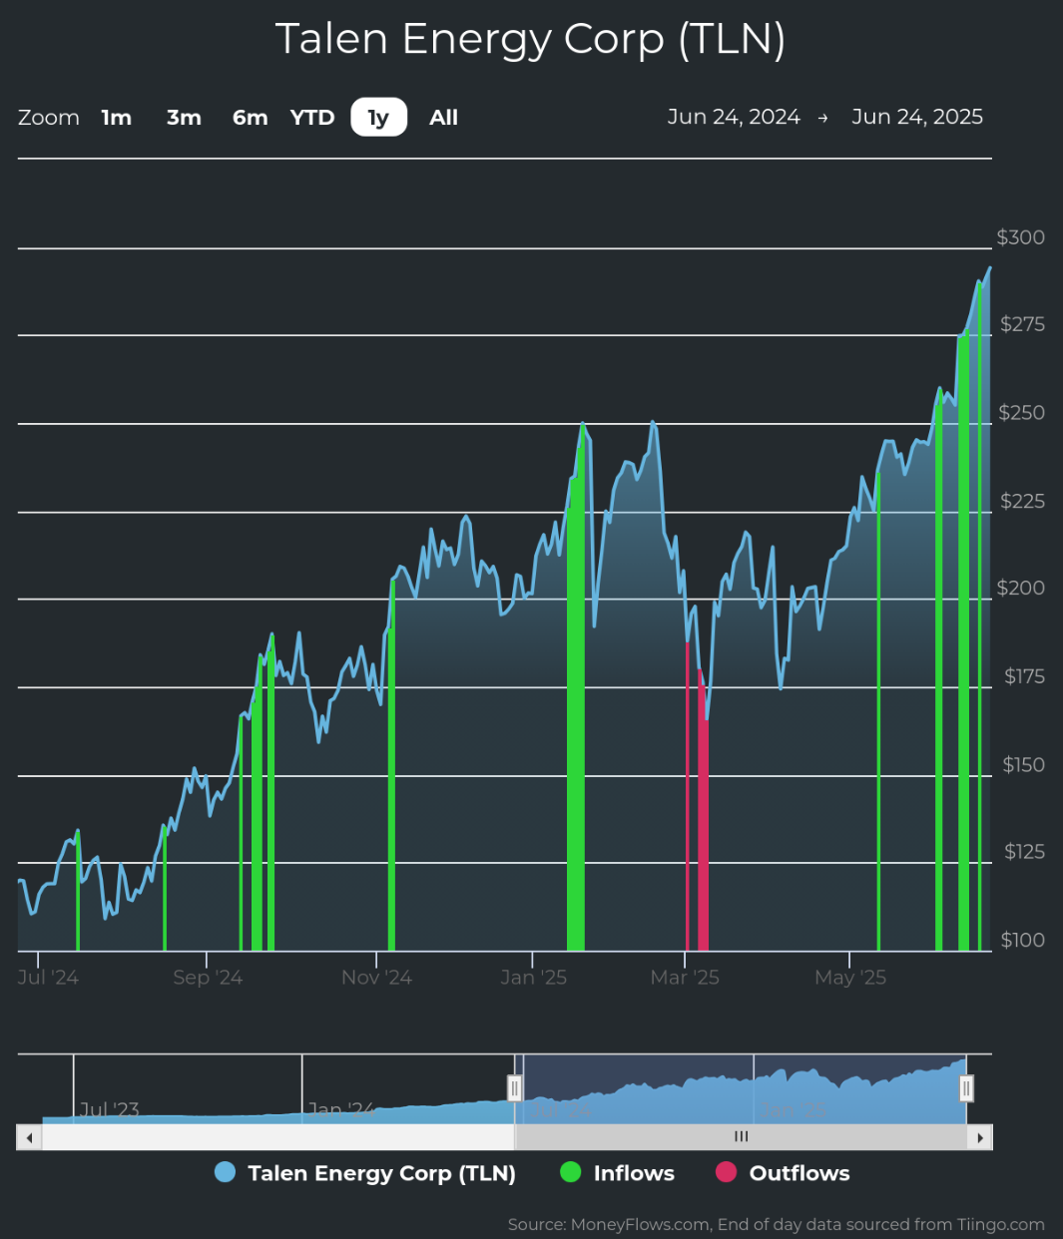Screen dimensions: 1063x1239
Task: Choose the YTD zoom range
Action: (312, 118)
